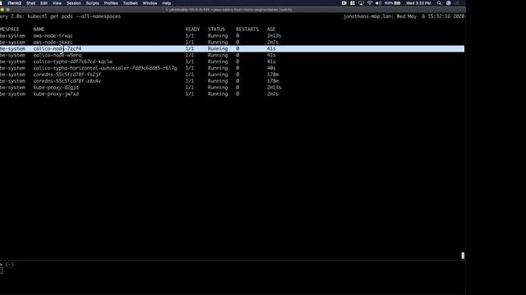Select pod name aws-node-frxqc

tap(53, 36)
